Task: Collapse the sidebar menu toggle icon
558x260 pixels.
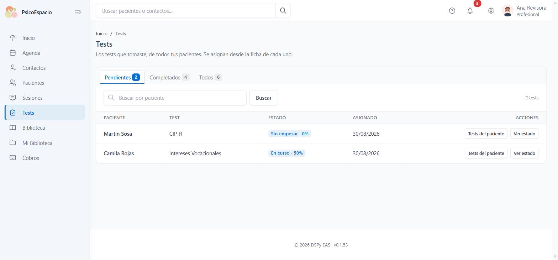Action: point(78,12)
